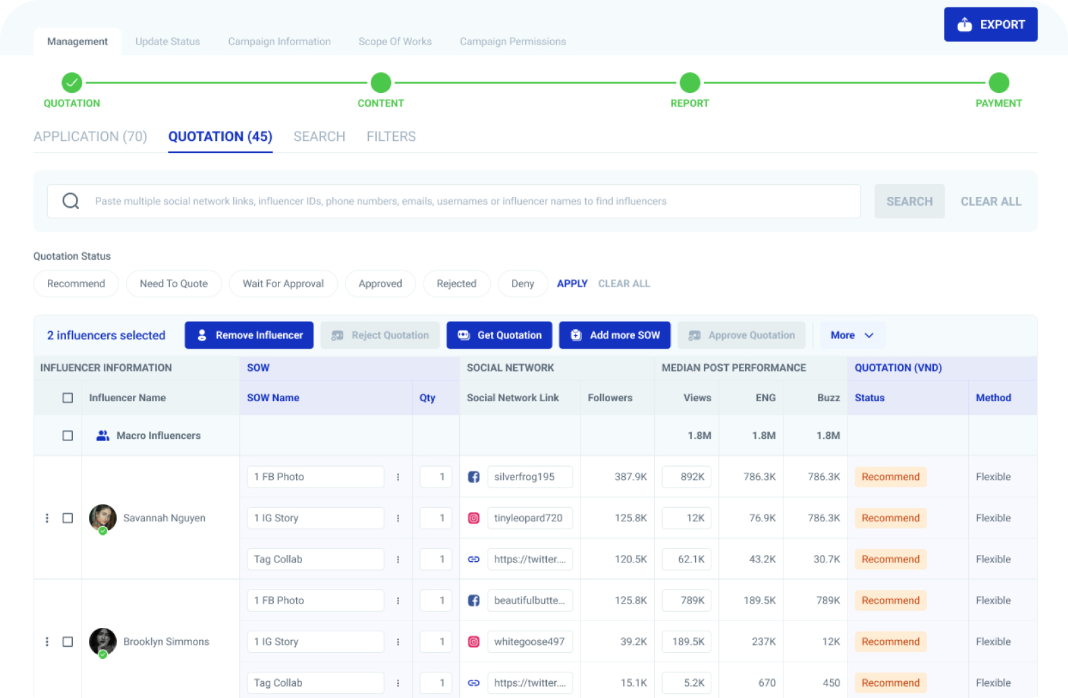Open row options for Brooklyn Simmons
The height and width of the screenshot is (698, 1068).
[x=47, y=641]
